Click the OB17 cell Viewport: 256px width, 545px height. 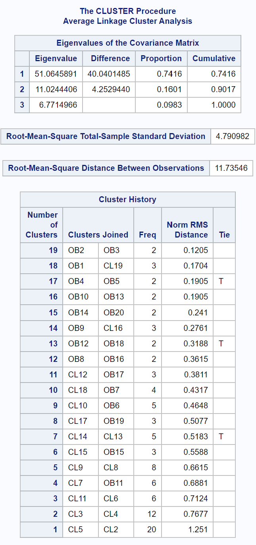[x=116, y=375]
